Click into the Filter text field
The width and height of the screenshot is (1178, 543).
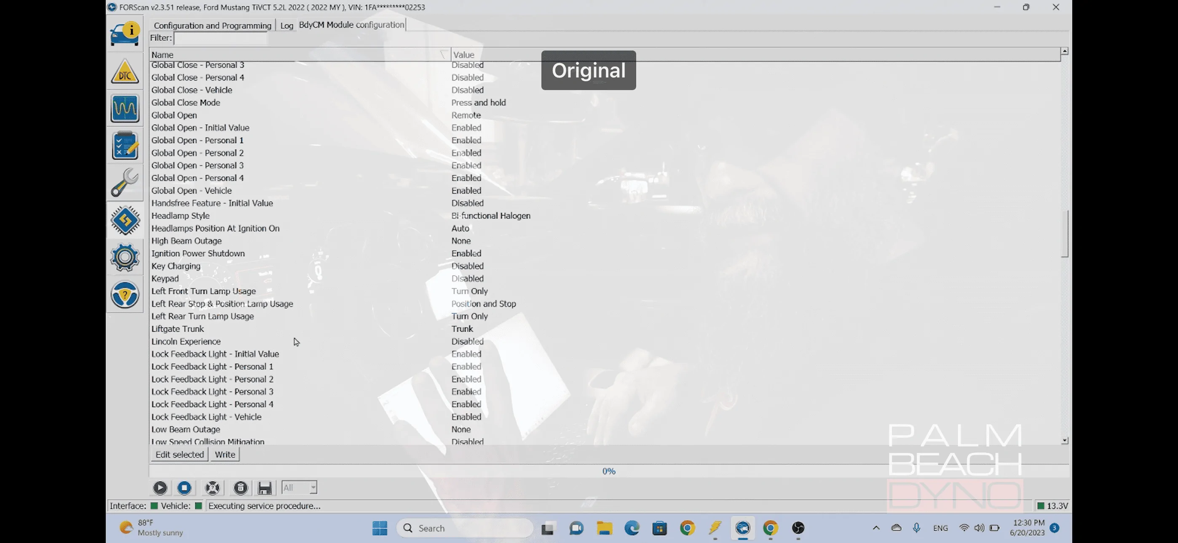click(220, 38)
